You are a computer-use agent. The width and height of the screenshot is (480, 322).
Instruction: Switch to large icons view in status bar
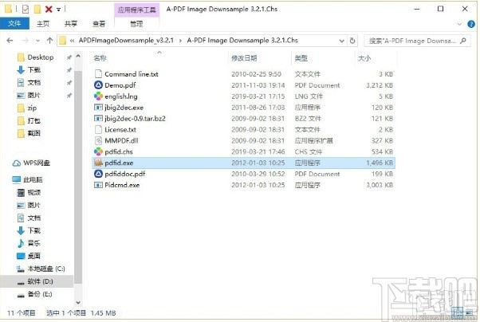[470, 312]
